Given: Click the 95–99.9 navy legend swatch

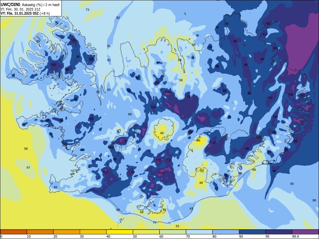Looking at the screenshot, I should point(279,232).
